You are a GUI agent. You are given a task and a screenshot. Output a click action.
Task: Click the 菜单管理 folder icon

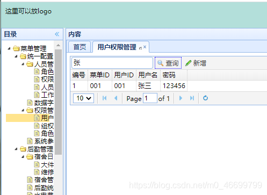(16, 48)
